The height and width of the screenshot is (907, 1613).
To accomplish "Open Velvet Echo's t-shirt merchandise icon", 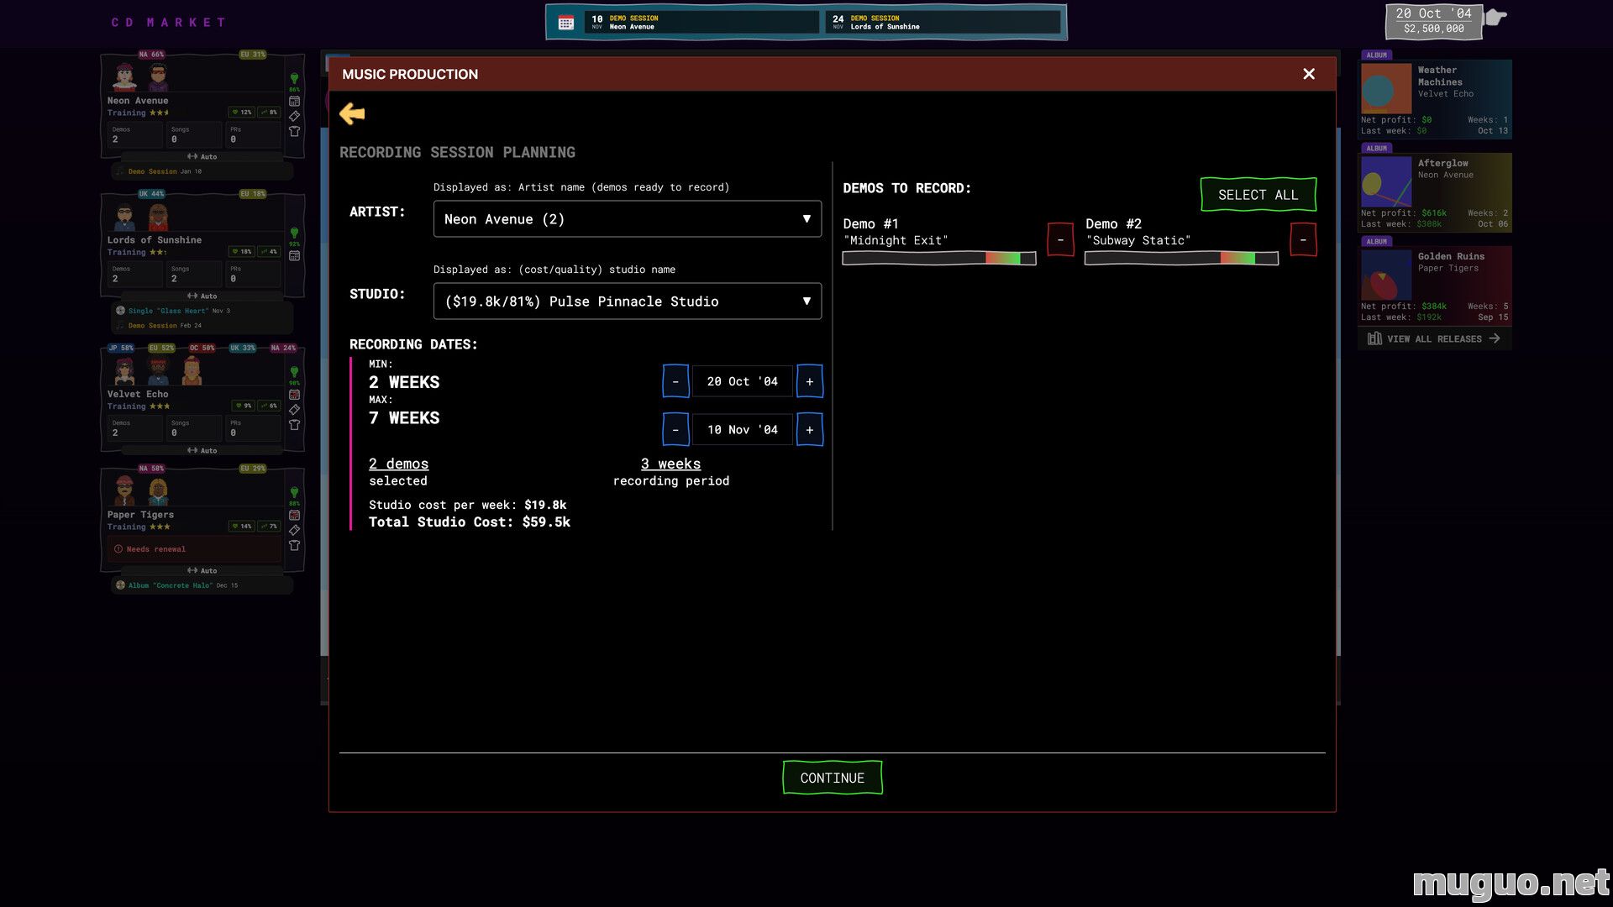I will tap(294, 425).
